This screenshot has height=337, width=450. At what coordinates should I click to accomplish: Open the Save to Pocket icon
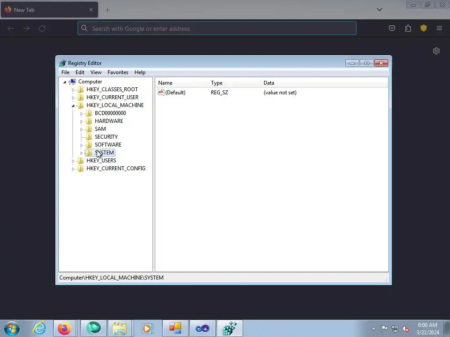pos(392,28)
